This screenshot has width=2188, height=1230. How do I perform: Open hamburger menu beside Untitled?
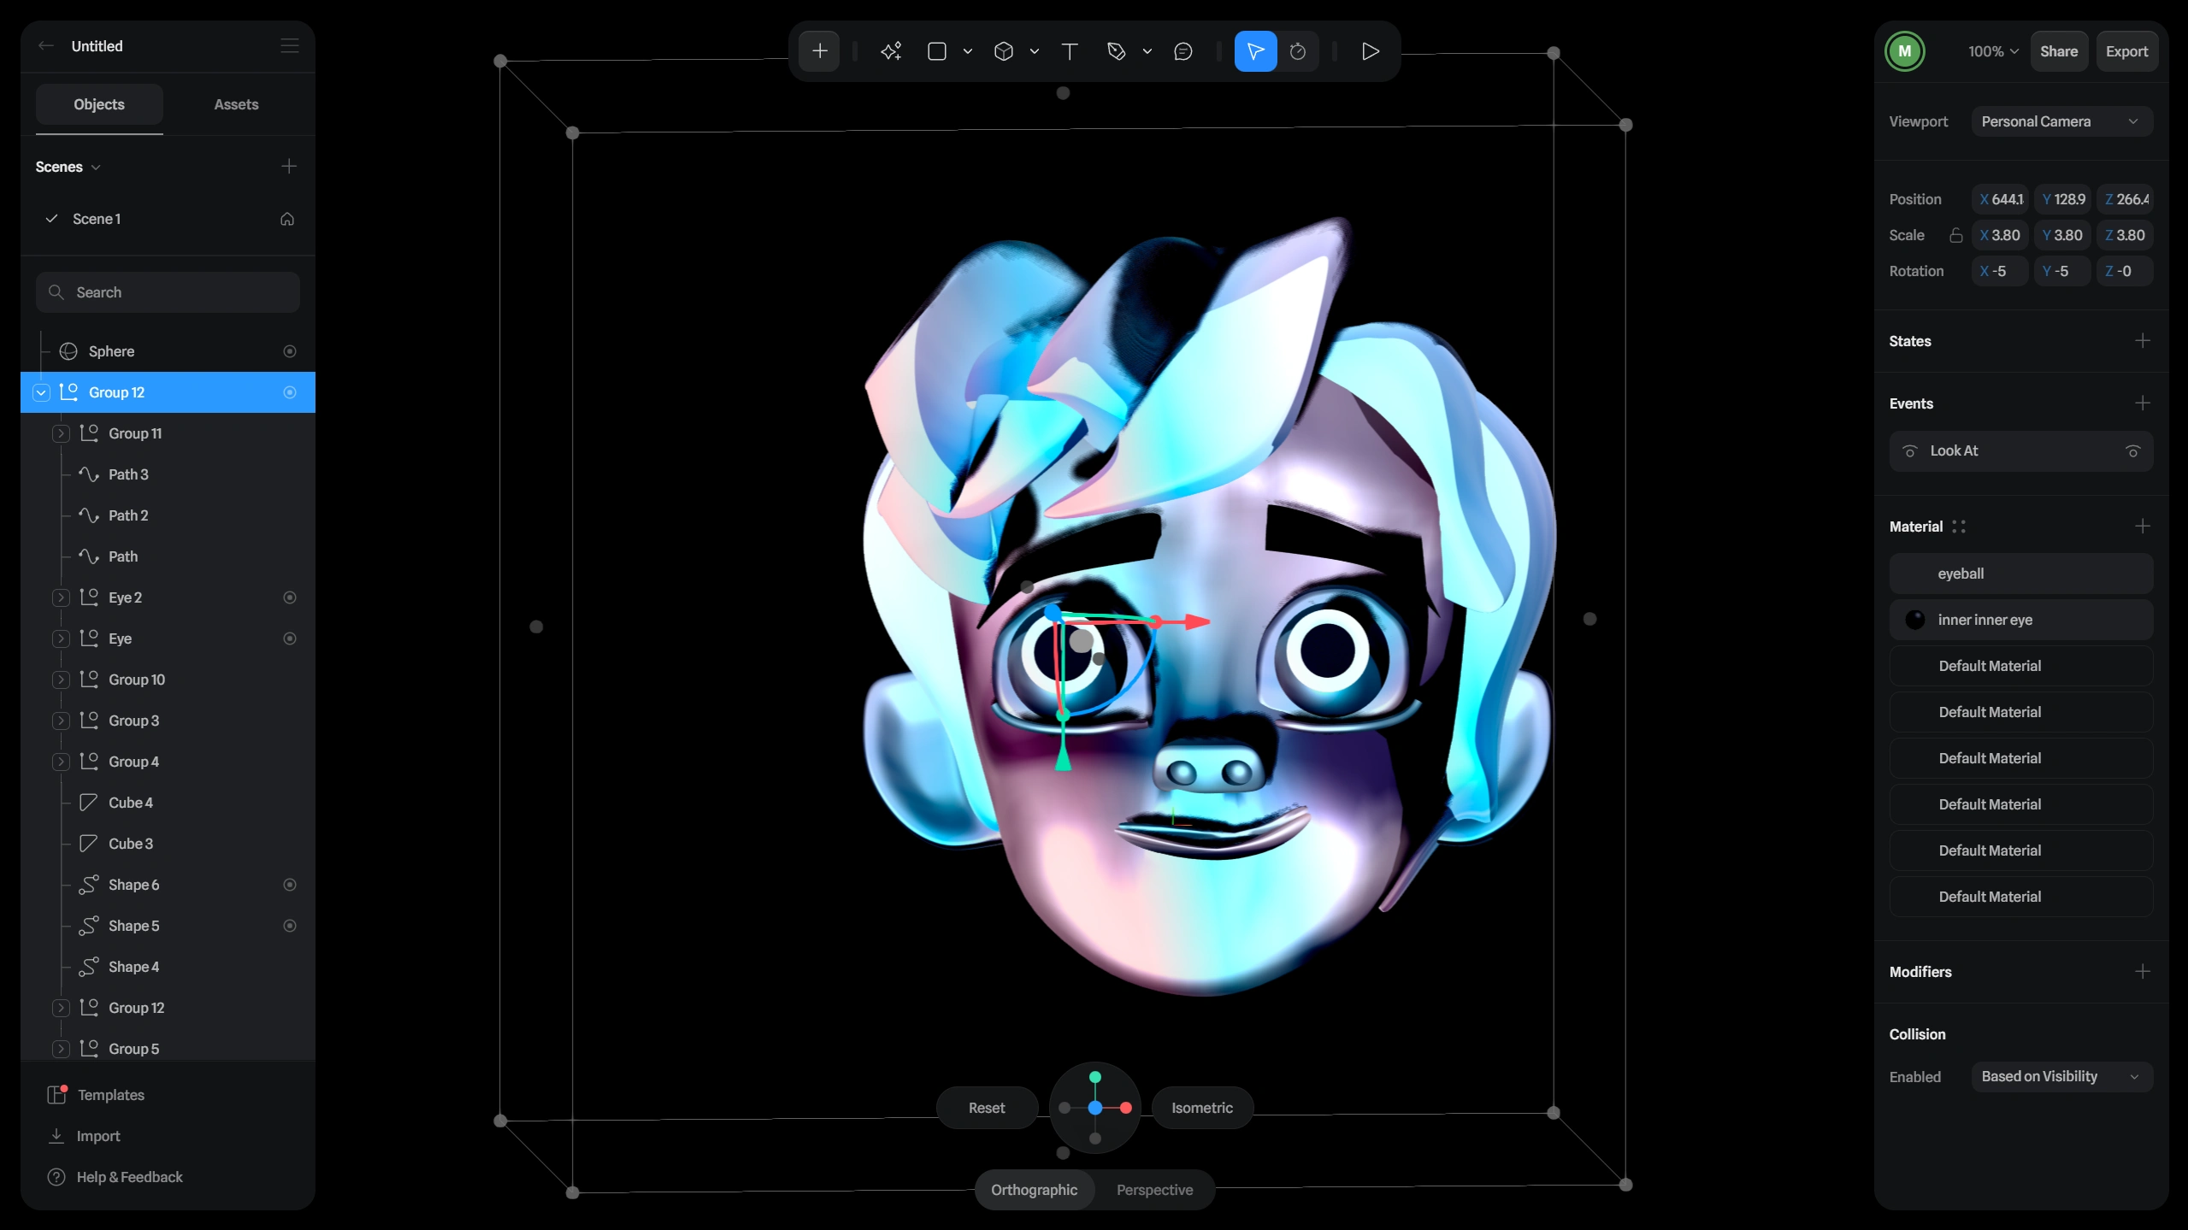(290, 45)
